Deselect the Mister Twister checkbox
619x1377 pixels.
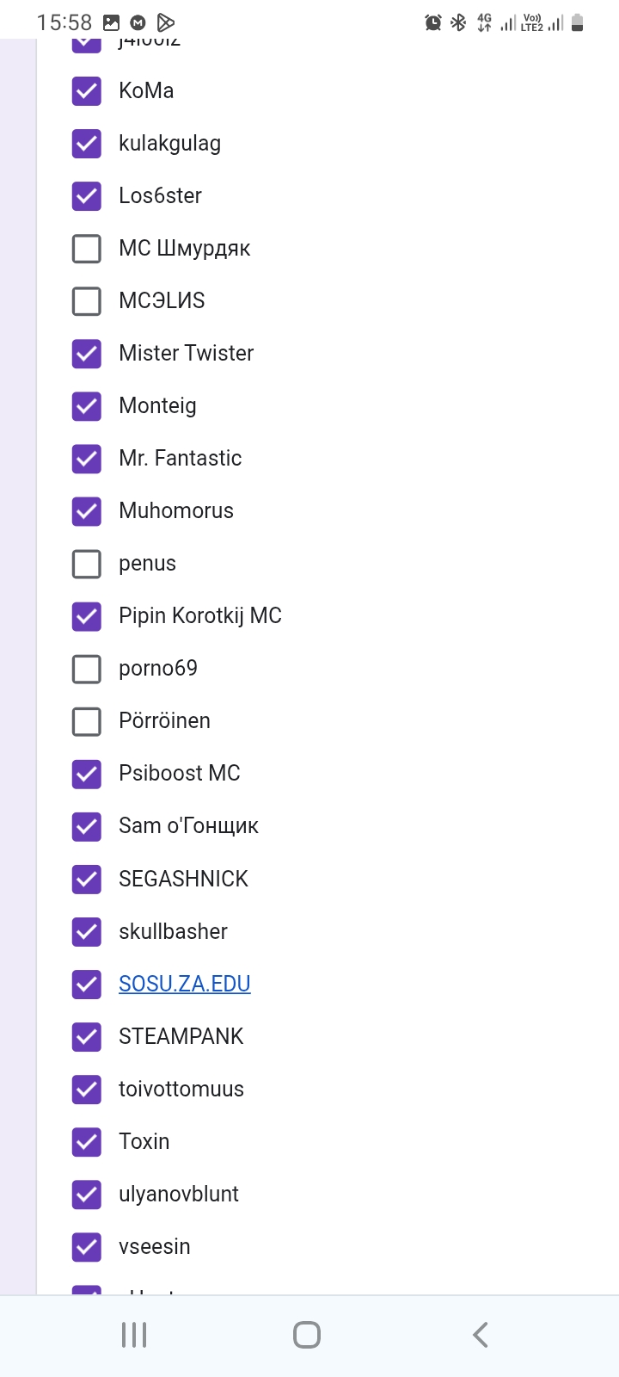click(87, 354)
